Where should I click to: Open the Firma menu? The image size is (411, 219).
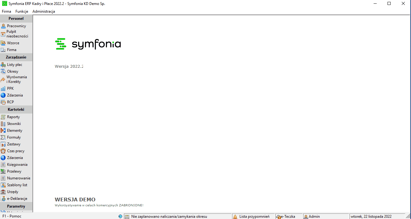tap(6, 11)
